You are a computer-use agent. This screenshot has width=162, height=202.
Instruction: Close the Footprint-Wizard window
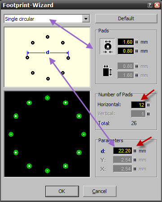click(x=157, y=5)
